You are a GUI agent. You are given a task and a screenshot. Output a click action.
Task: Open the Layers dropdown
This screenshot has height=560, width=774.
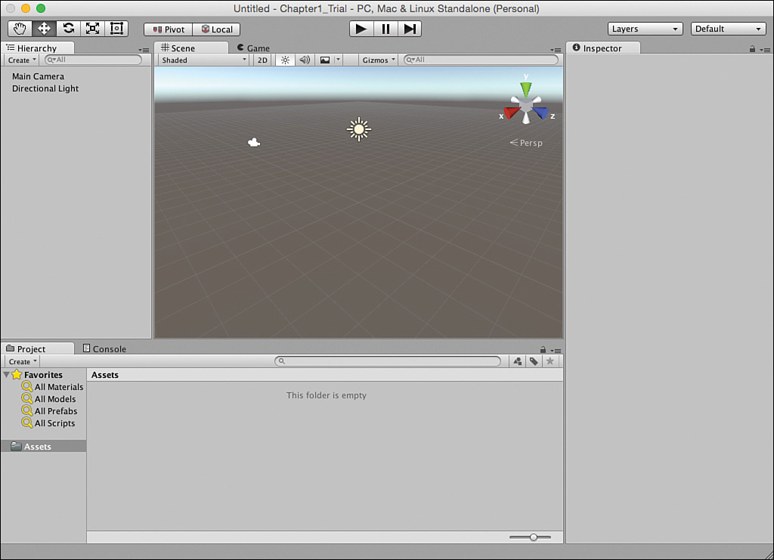tap(646, 29)
